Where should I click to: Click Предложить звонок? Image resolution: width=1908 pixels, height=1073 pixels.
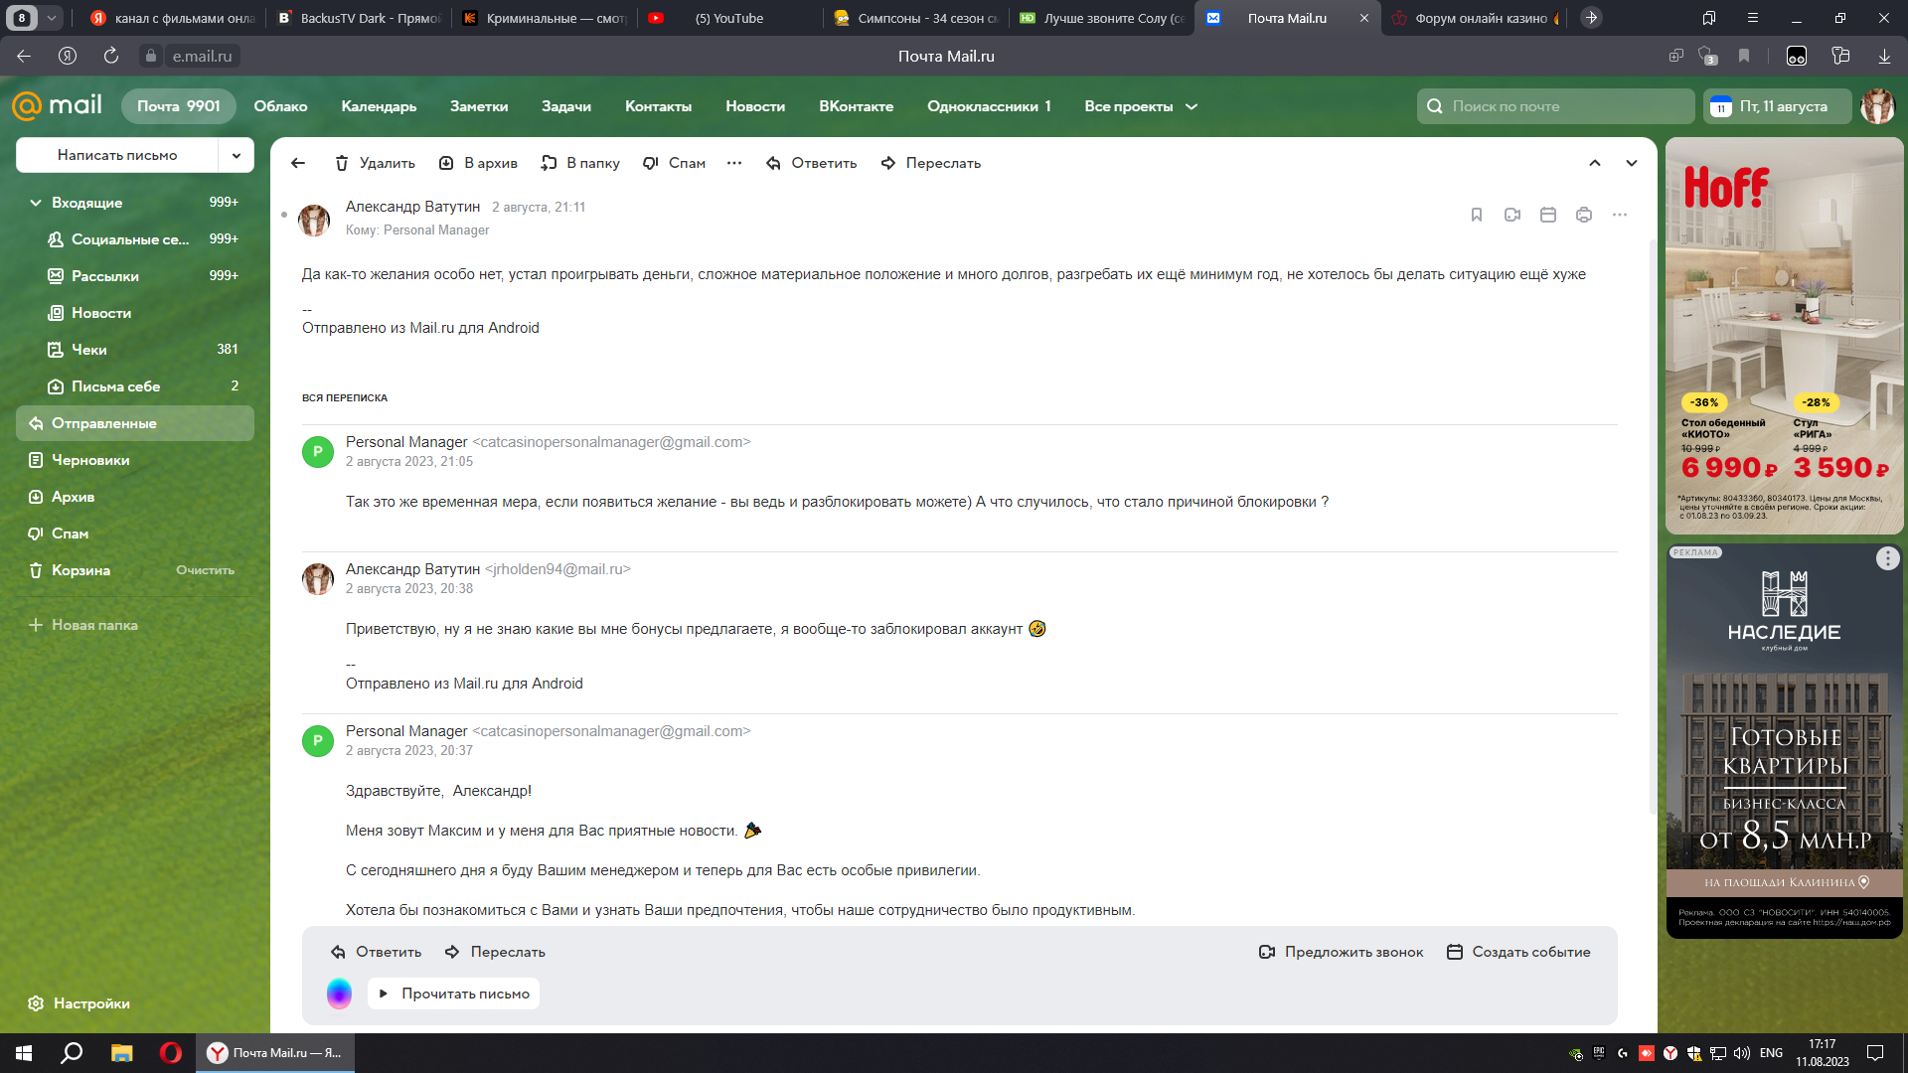click(x=1341, y=952)
